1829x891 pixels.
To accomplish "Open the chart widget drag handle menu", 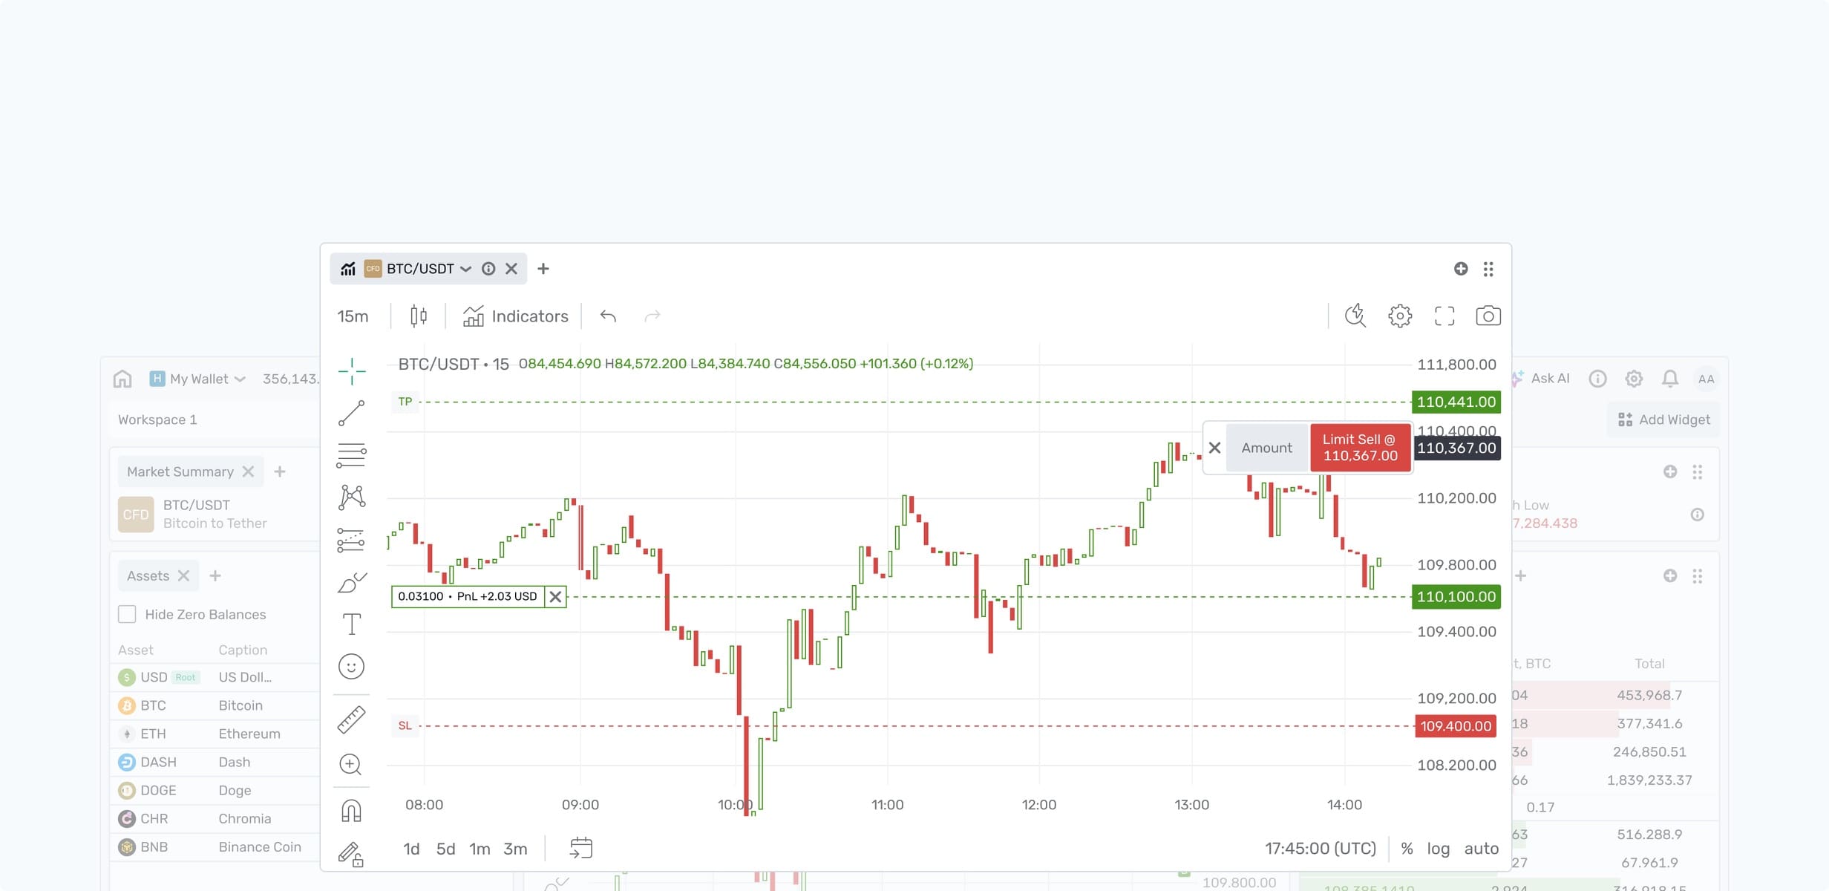I will coord(1488,269).
